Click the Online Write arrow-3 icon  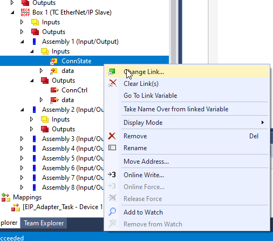tap(112, 175)
